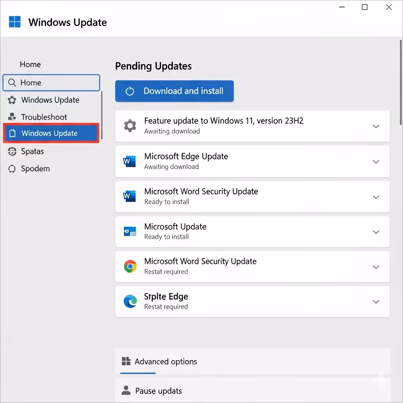
Task: Click the sidebar vertical scrollbar
Action: (102, 115)
